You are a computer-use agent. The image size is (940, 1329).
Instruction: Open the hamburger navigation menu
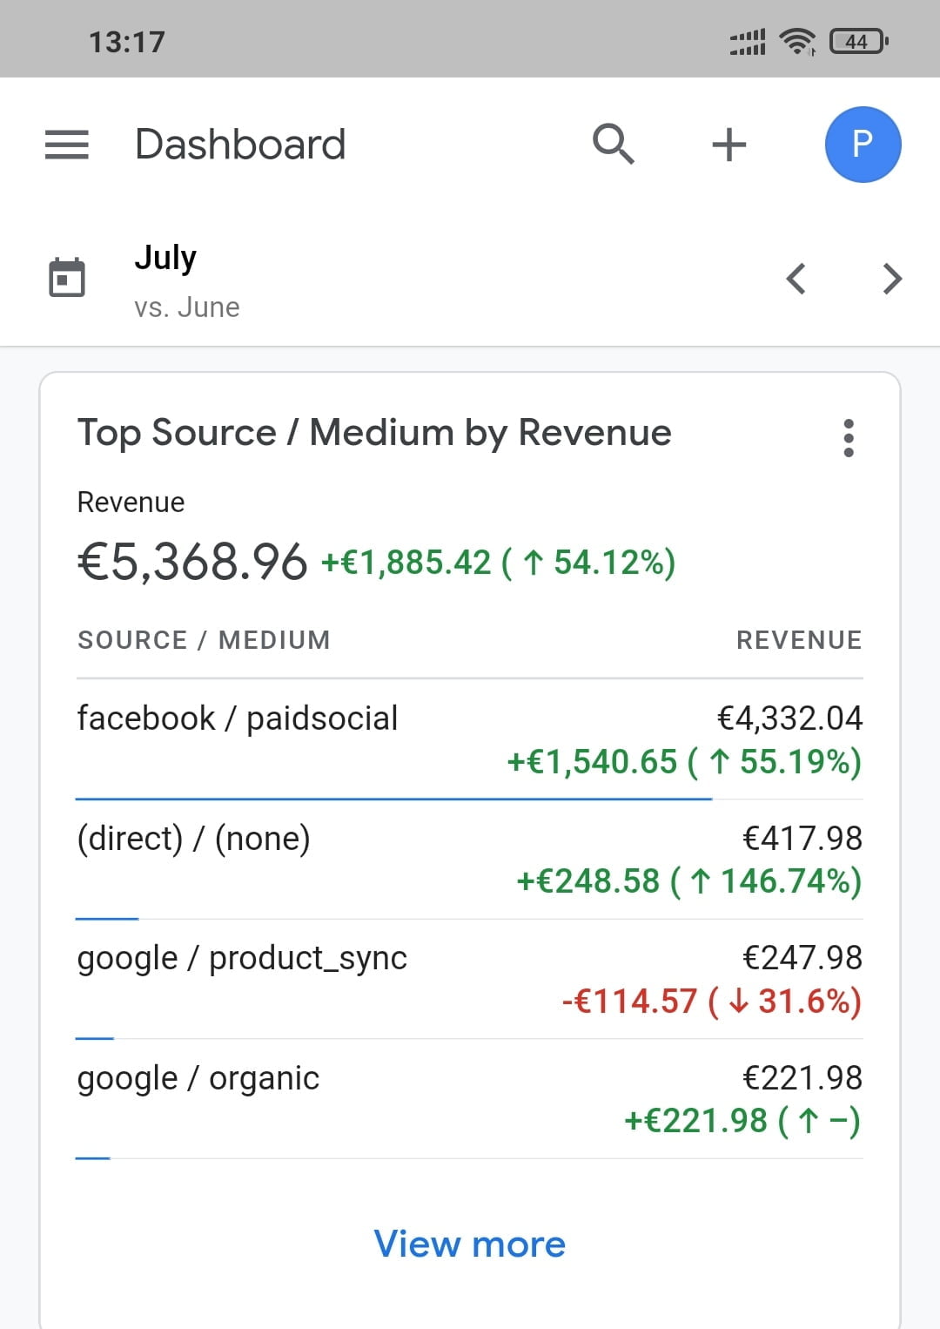coord(67,145)
